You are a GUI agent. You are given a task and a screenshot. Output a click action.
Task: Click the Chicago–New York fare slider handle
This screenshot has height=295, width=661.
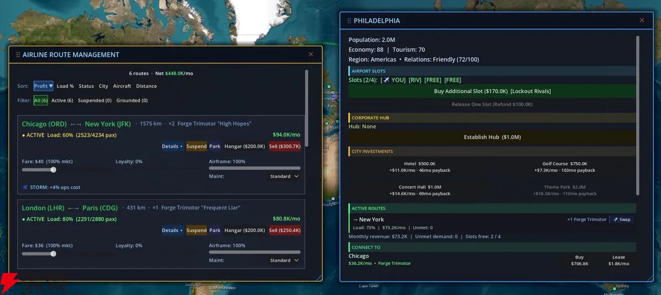click(x=53, y=170)
